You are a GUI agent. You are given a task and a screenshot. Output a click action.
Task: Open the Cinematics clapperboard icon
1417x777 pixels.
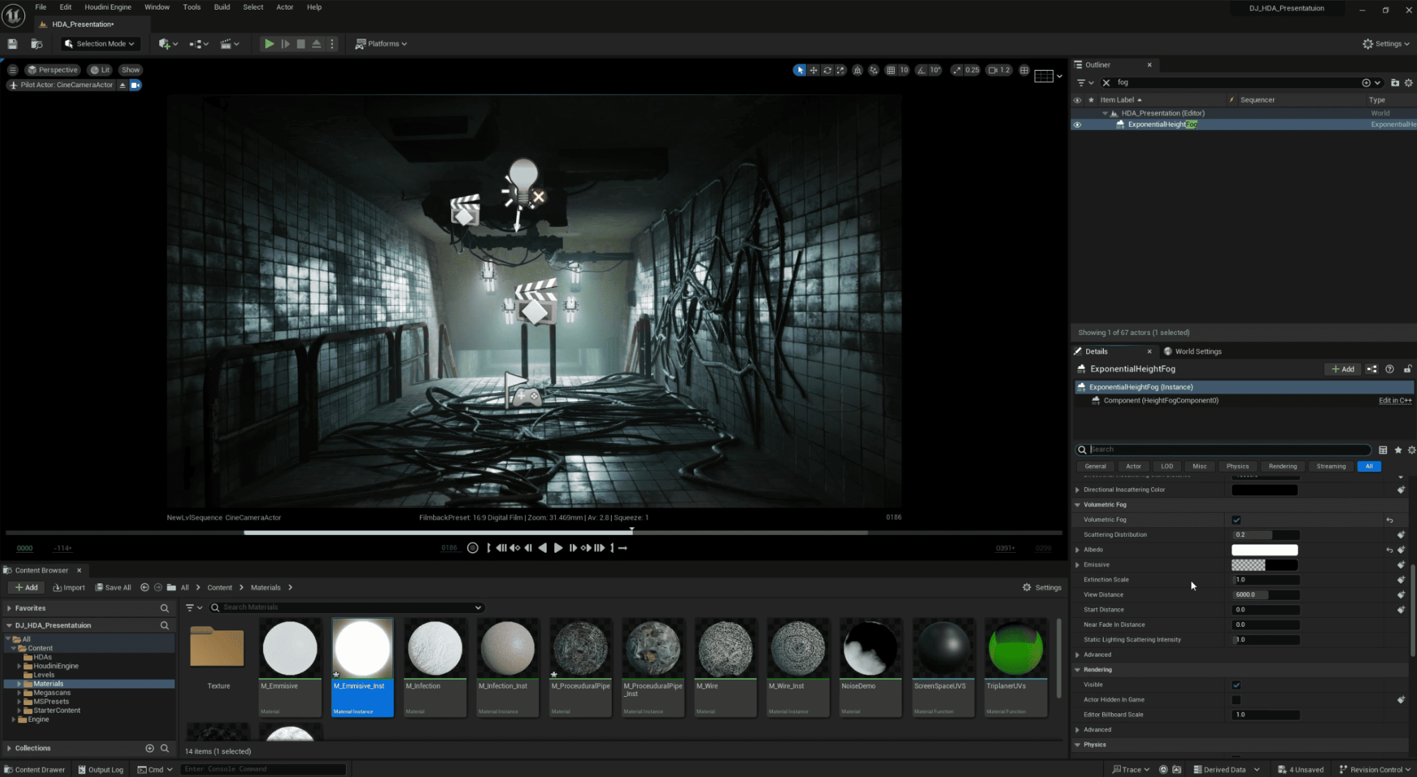[x=226, y=44]
